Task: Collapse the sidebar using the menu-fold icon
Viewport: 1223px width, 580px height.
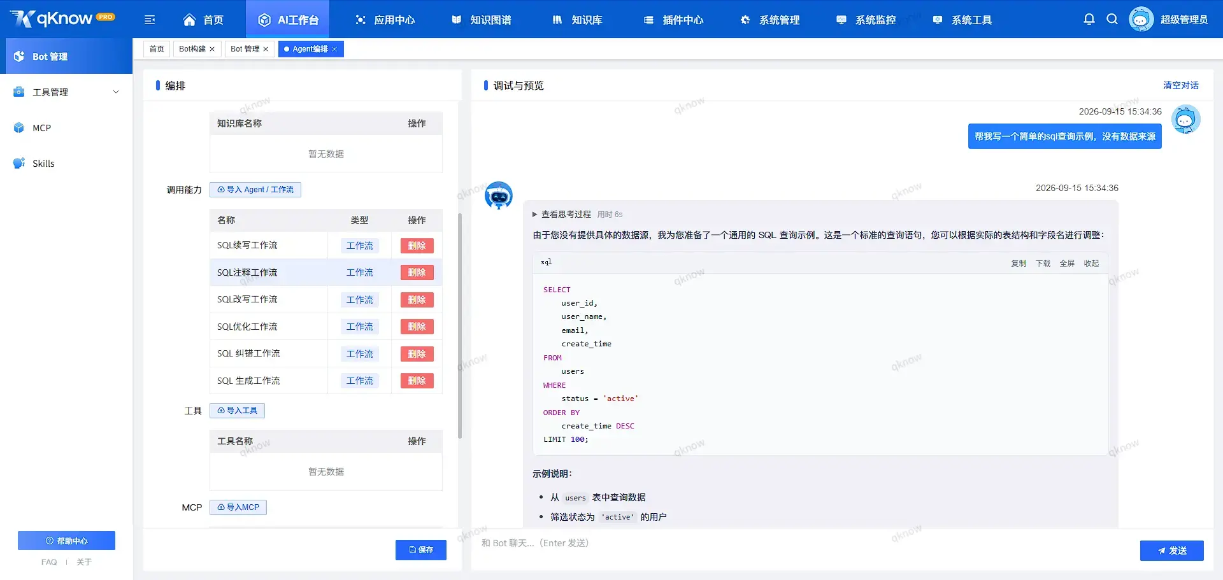Action: [150, 20]
